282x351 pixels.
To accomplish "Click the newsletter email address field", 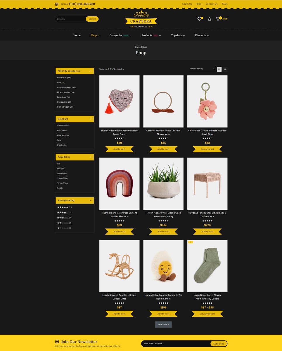I will (175, 343).
